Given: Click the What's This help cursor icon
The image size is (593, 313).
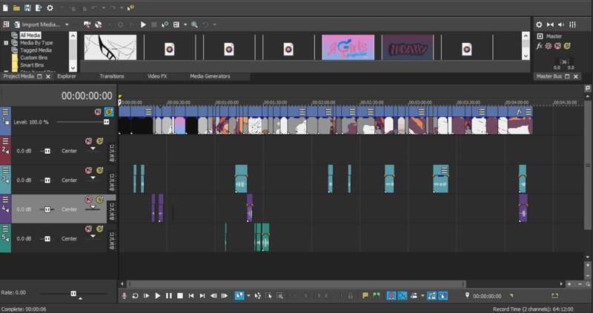Looking at the screenshot, I should click(130, 8).
